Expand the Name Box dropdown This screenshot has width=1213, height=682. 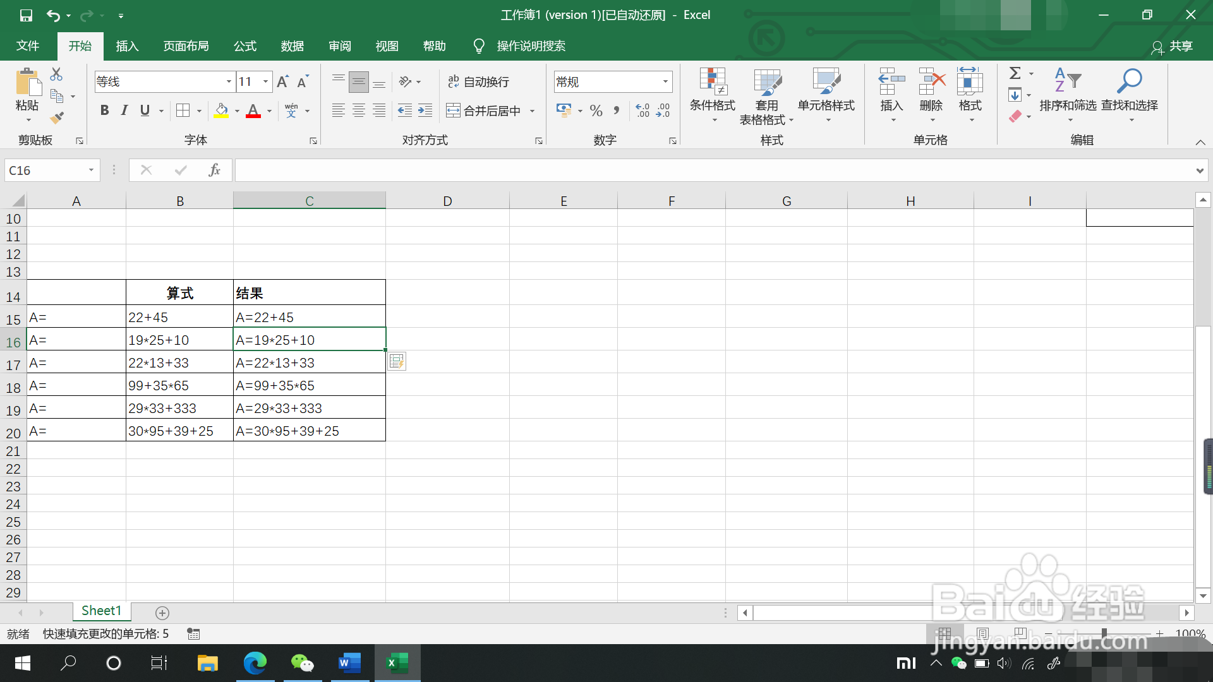[91, 170]
